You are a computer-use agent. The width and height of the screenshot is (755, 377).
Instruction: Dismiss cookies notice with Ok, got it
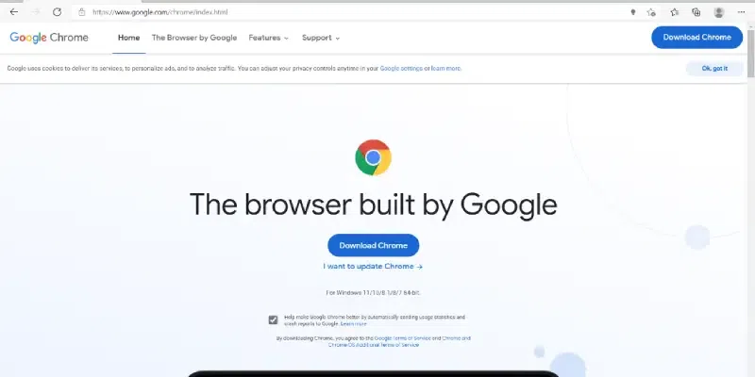714,68
